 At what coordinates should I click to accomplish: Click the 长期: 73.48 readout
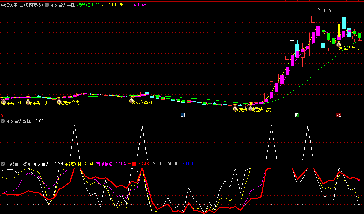pyautogui.click(x=138, y=164)
